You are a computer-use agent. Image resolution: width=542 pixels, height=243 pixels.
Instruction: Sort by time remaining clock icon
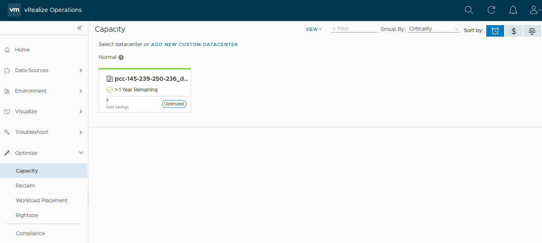click(x=495, y=31)
